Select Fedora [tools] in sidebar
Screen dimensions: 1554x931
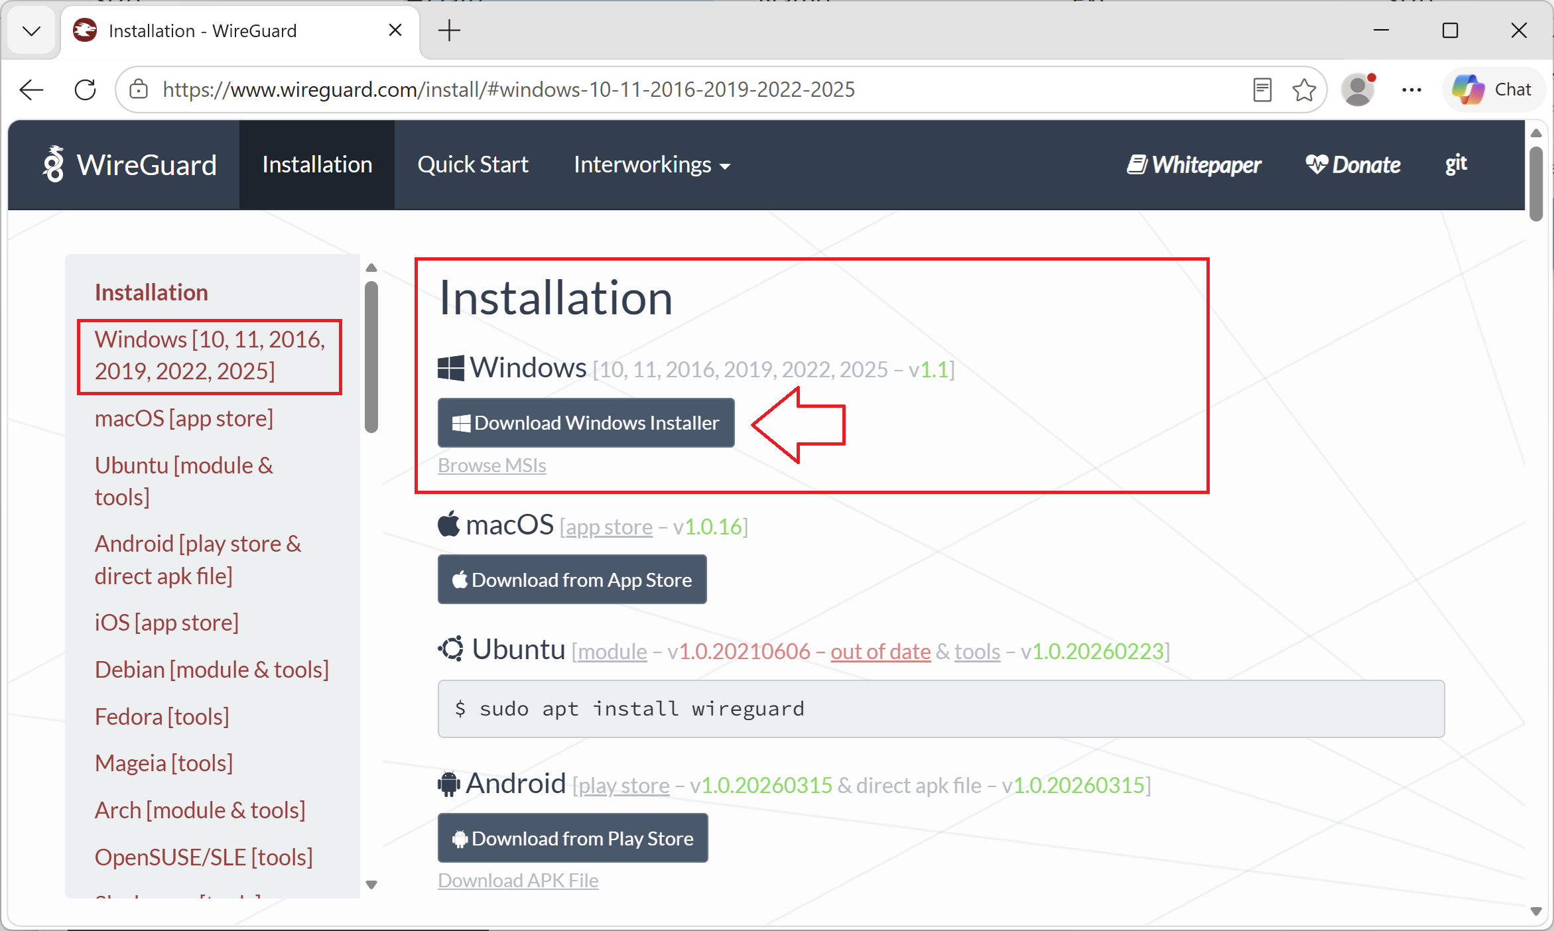point(162,717)
